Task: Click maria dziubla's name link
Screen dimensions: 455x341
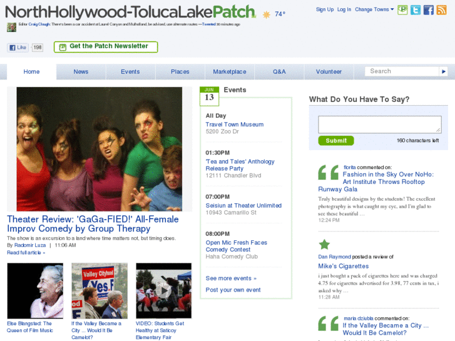Action: 359,318
